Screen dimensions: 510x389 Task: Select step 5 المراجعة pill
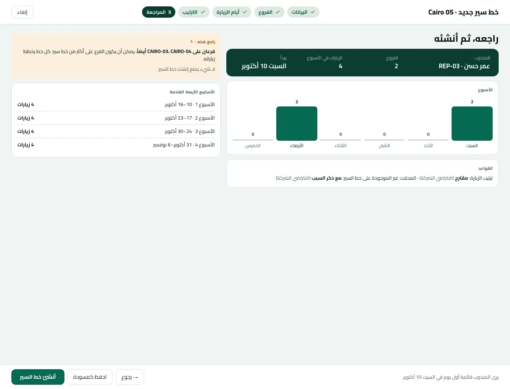point(159,12)
